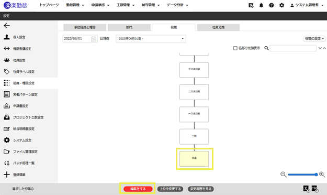The image size is (327, 195).
Task: Click the 申請書設定 tray icon
Action: click(x=7, y=106)
